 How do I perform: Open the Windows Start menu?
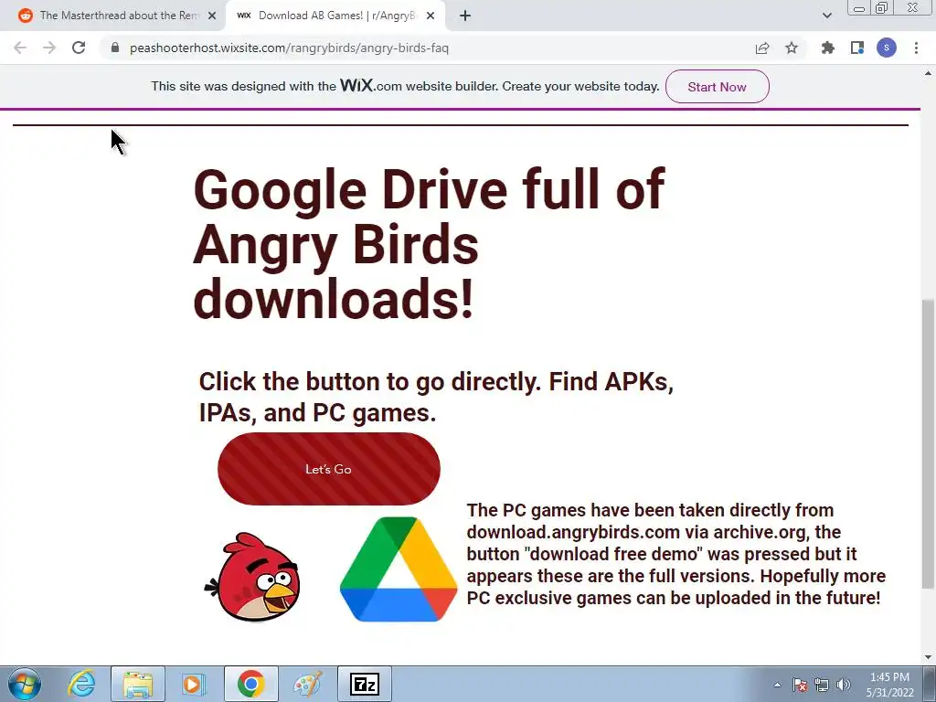tap(25, 684)
